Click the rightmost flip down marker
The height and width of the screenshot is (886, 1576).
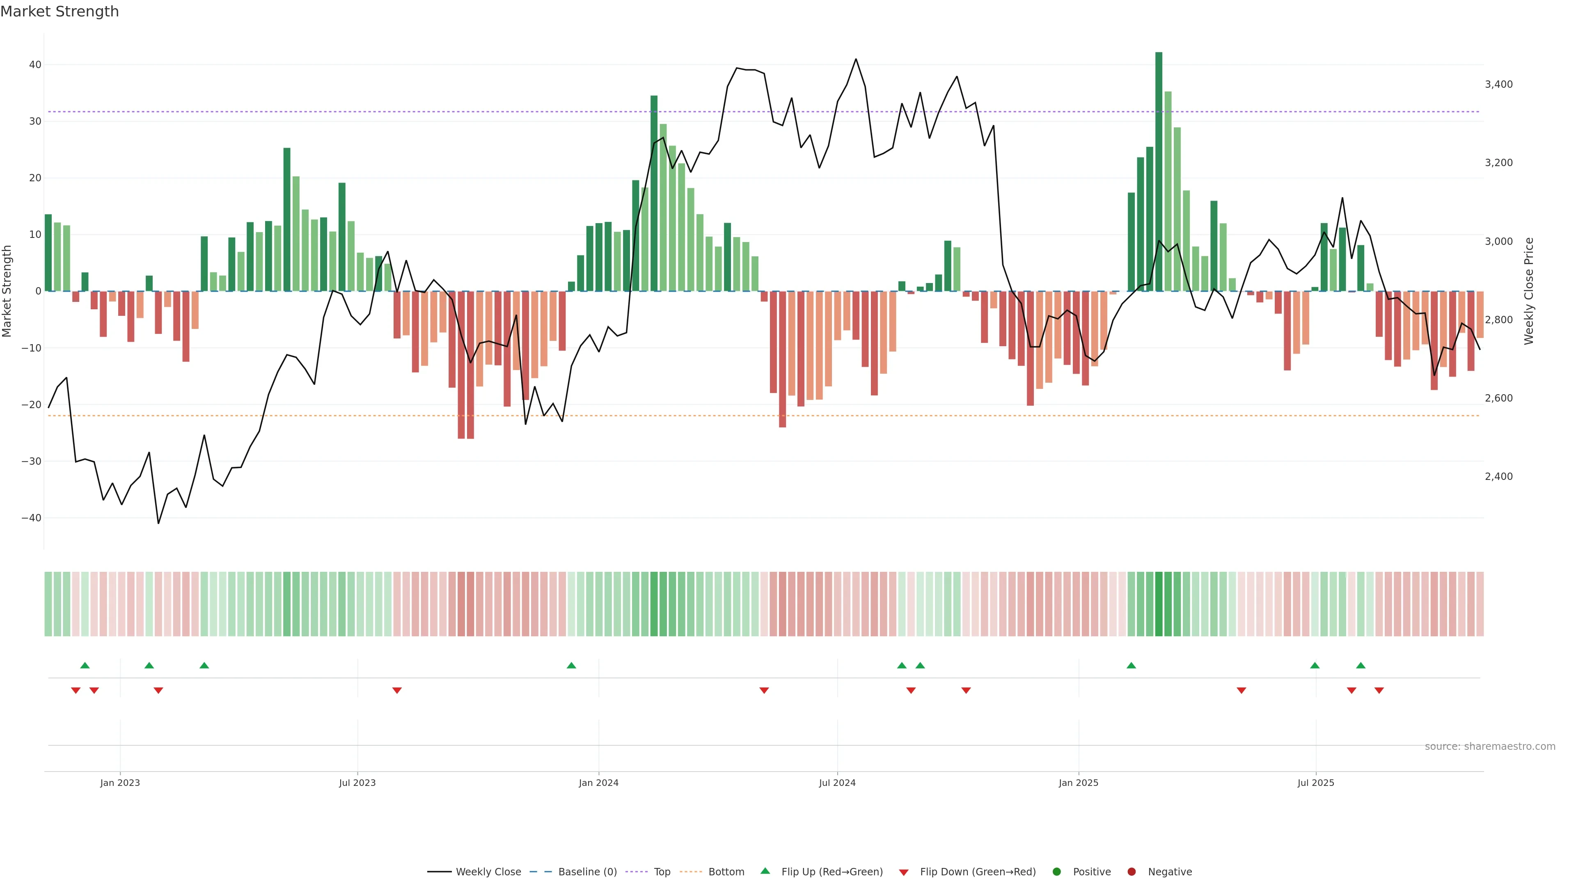(x=1379, y=690)
